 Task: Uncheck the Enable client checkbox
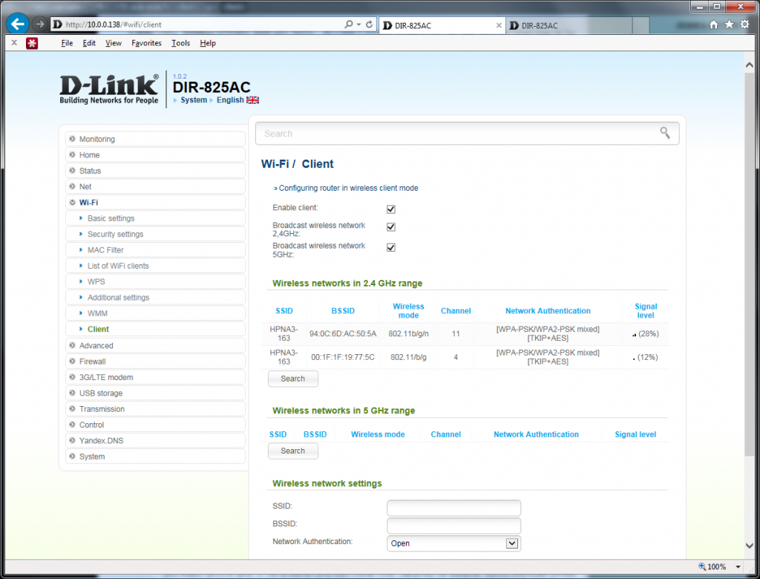pyautogui.click(x=391, y=209)
